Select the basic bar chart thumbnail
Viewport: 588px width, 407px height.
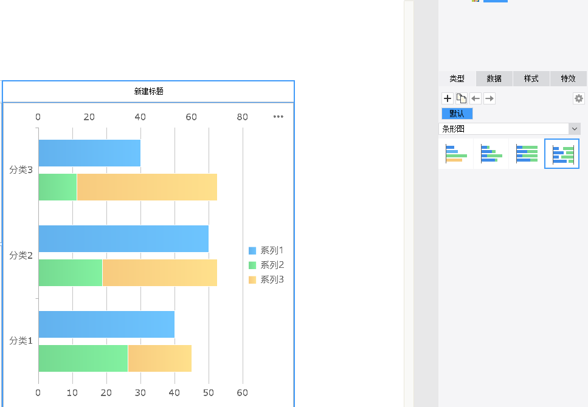(456, 154)
